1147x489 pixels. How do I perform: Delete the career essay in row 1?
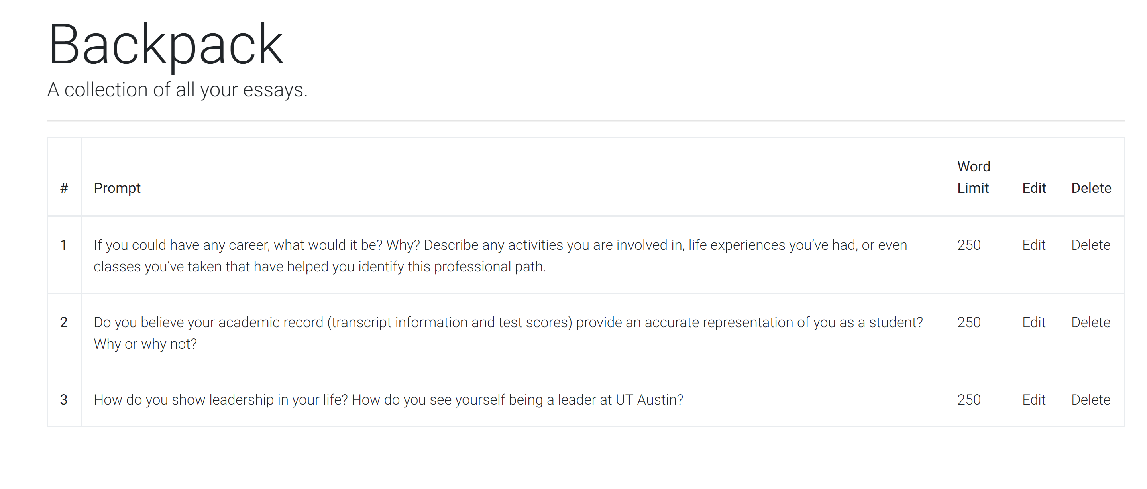coord(1090,245)
